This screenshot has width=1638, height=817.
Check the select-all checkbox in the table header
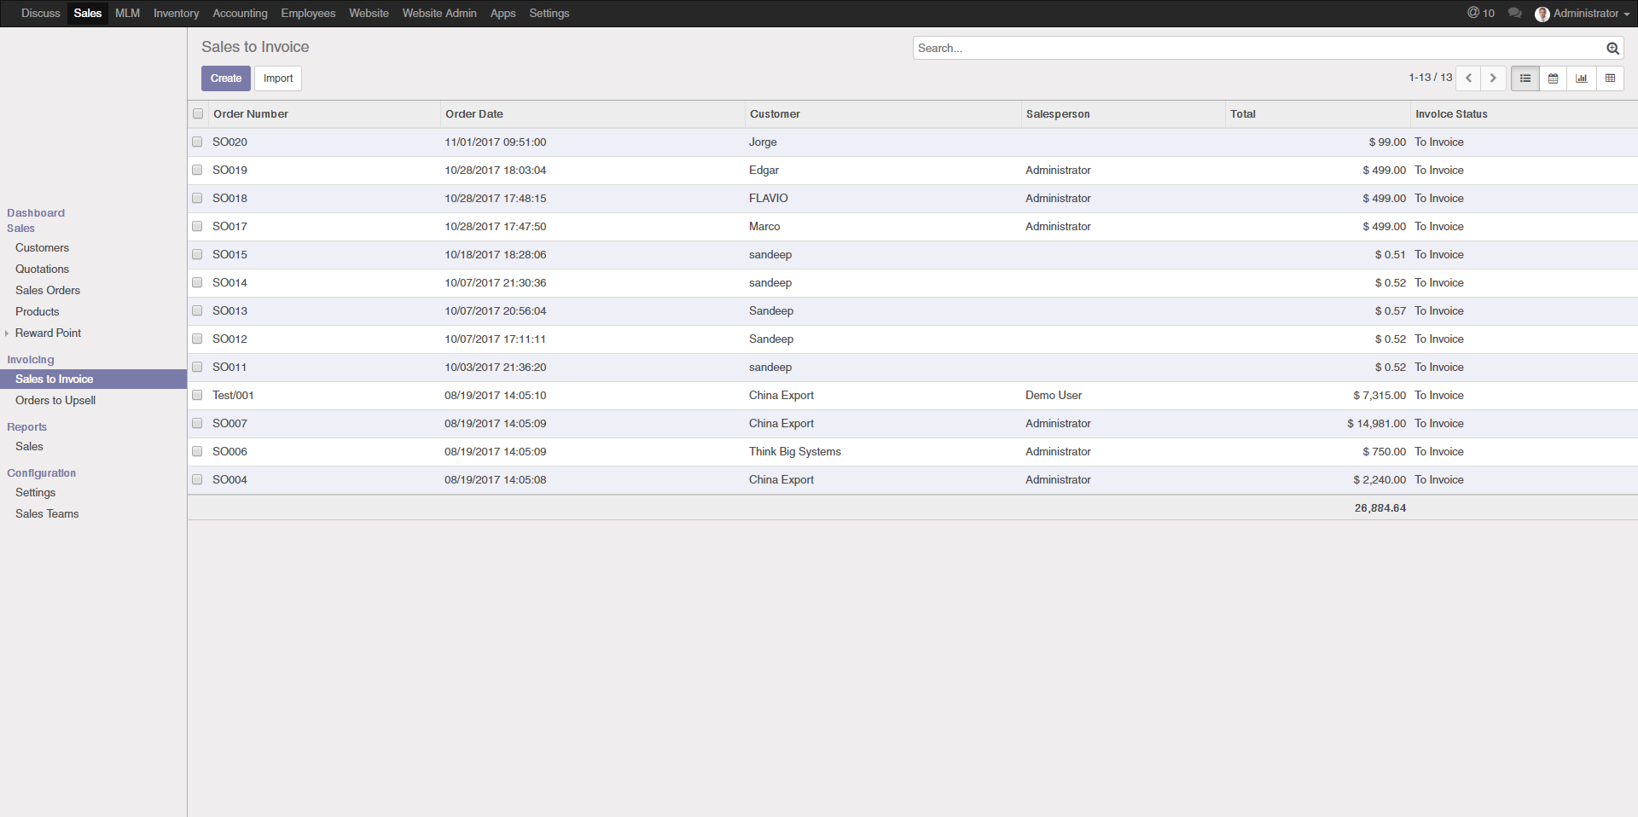coord(197,113)
